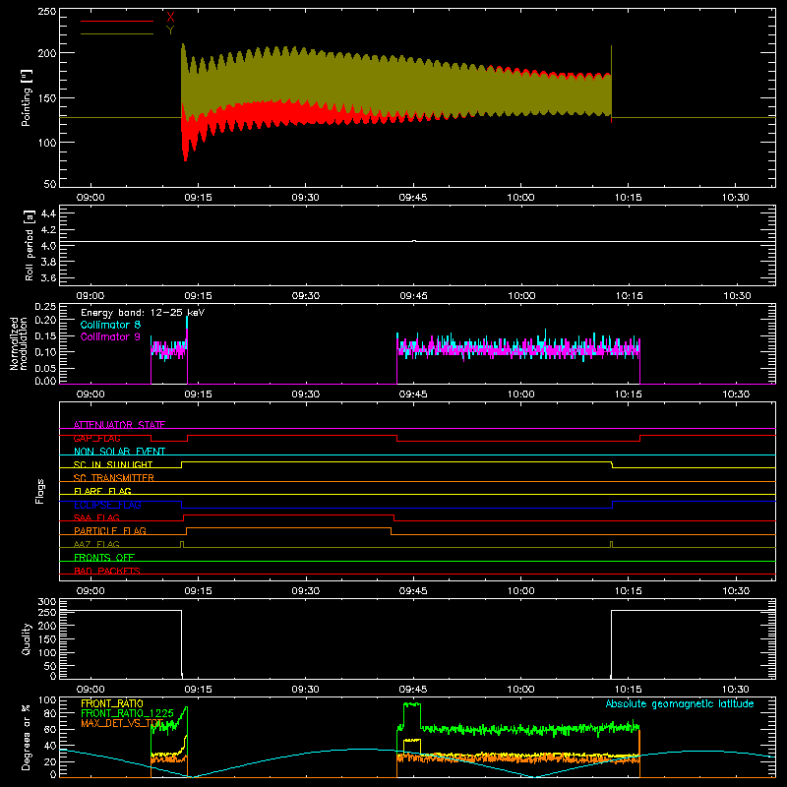This screenshot has width=787, height=787.
Task: Click the red X legend line sample
Action: point(117,21)
